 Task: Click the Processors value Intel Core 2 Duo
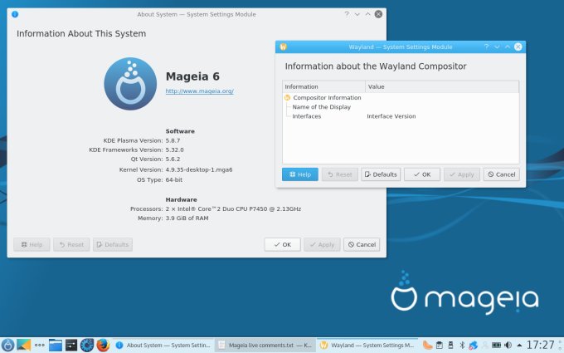pos(233,209)
